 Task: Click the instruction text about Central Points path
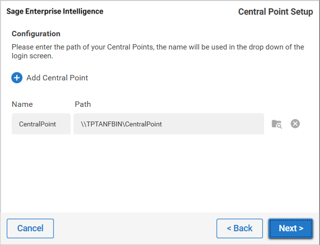tap(157, 47)
